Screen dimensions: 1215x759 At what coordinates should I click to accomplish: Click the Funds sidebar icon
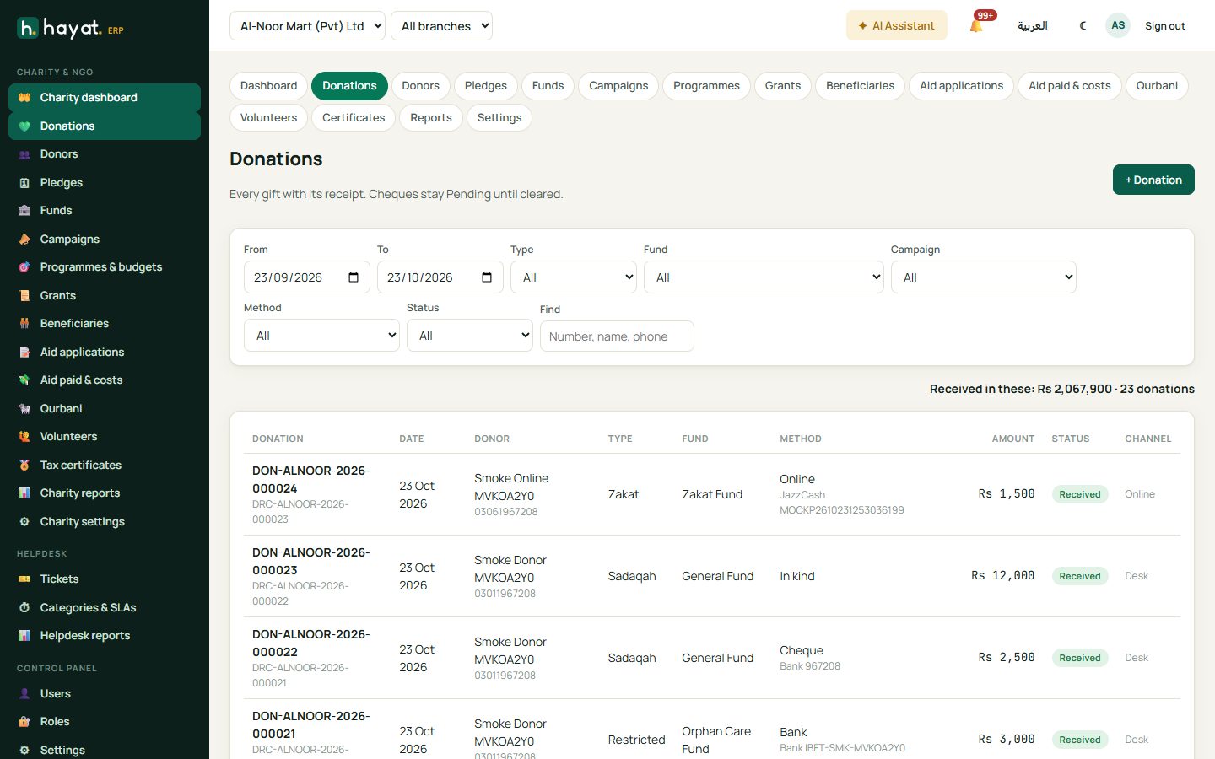tap(24, 211)
